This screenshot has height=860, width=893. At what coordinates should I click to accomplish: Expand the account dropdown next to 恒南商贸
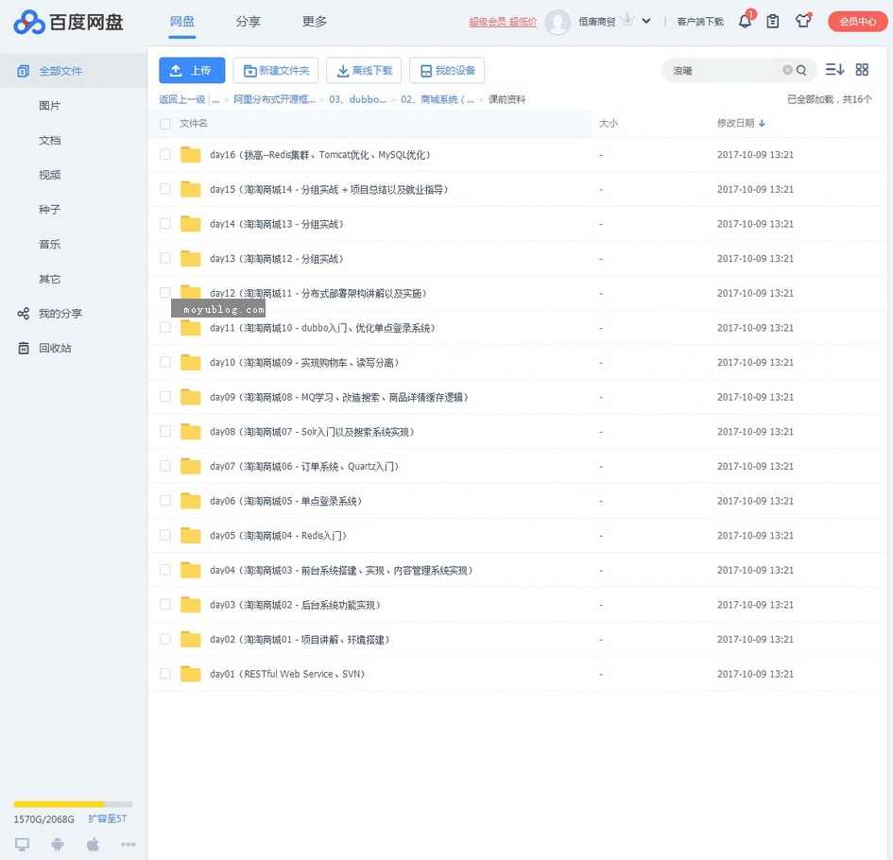point(646,20)
